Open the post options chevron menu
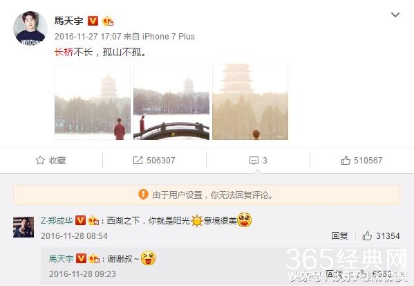This screenshot has height=286, width=414. coord(395,15)
